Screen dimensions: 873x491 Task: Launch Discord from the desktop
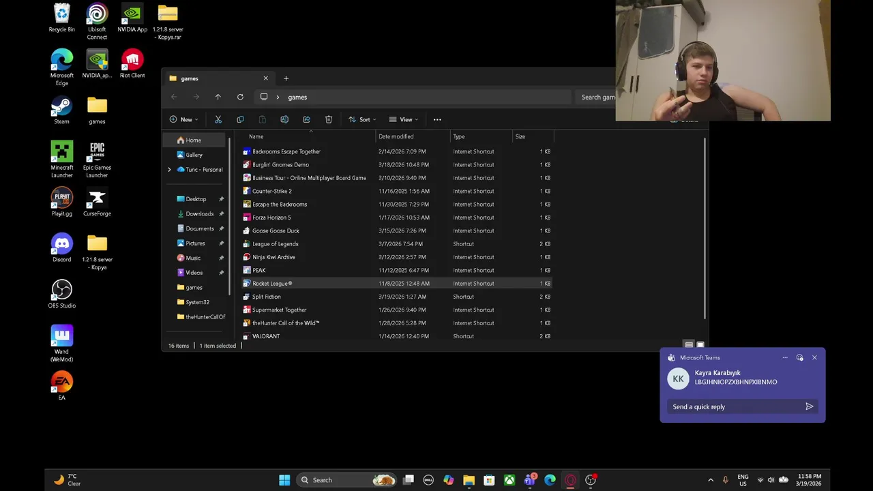[61, 248]
